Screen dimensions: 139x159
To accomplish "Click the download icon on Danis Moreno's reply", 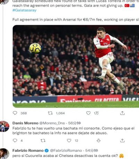I will (x=98, y=140).
